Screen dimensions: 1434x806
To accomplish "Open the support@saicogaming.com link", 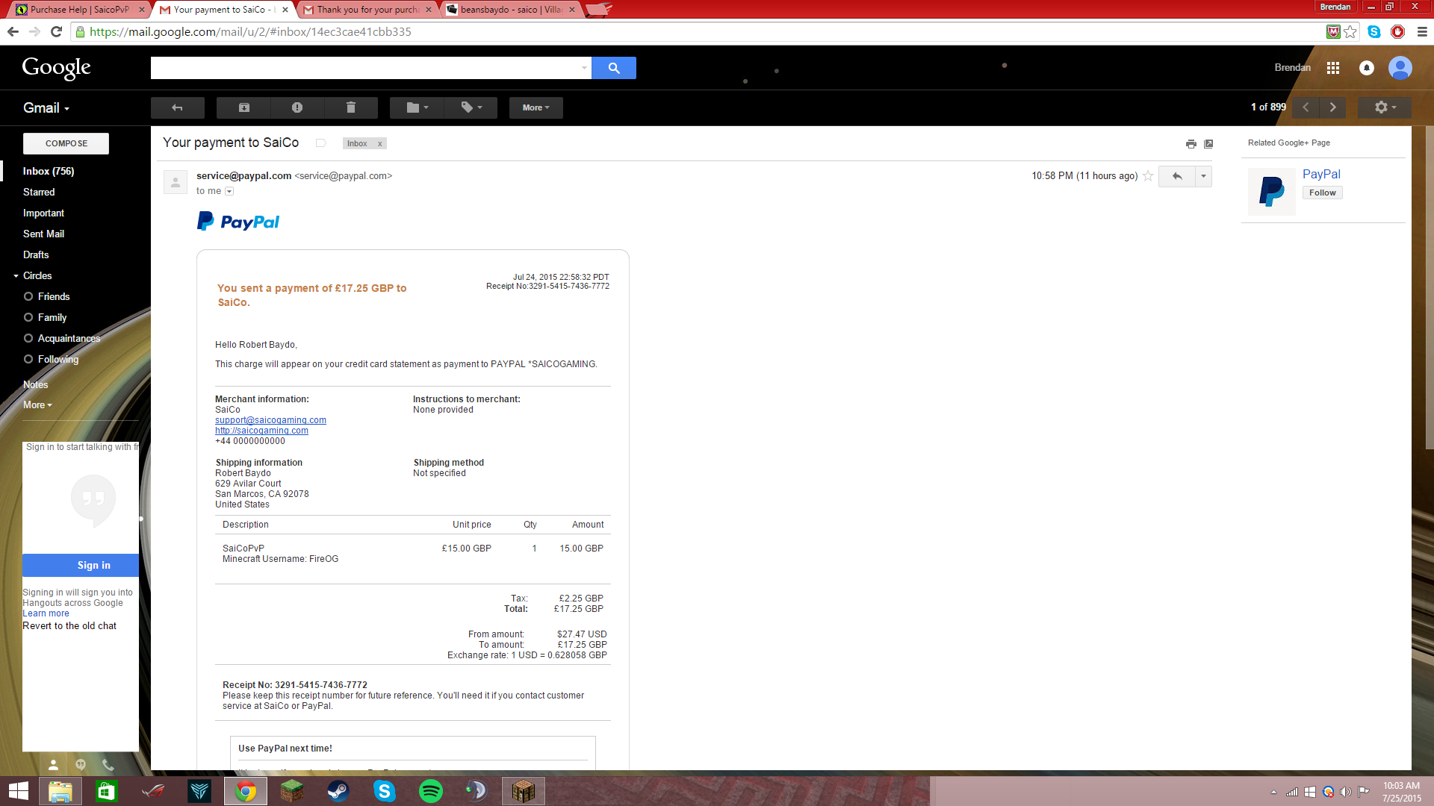I will click(270, 420).
